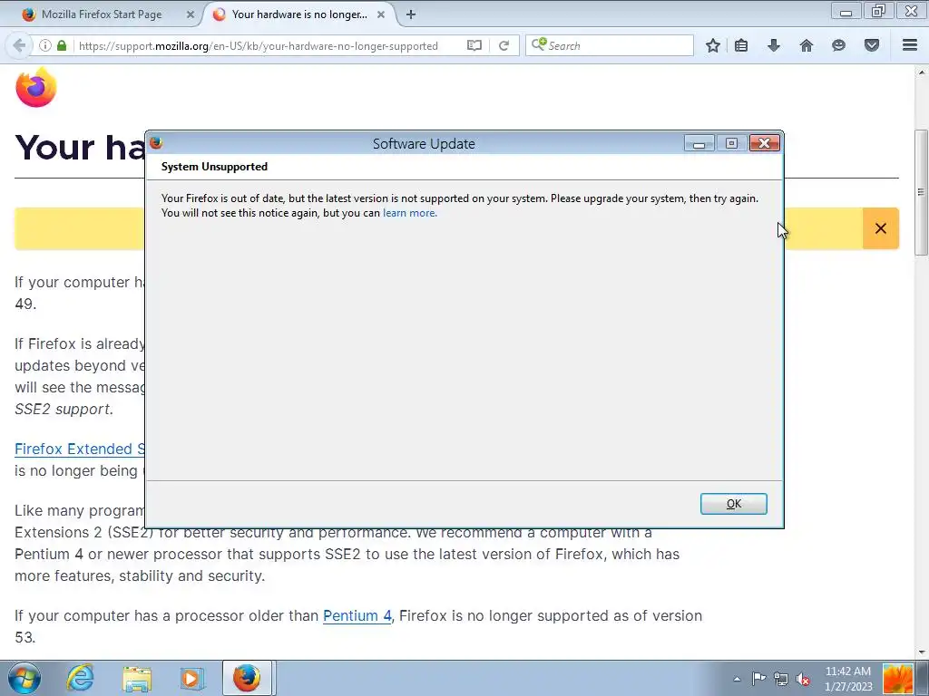Open a new tab with plus button
The width and height of the screenshot is (929, 696).
point(411,14)
